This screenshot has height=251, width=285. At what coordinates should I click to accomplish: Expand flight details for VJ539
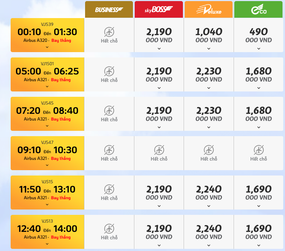click(47, 47)
